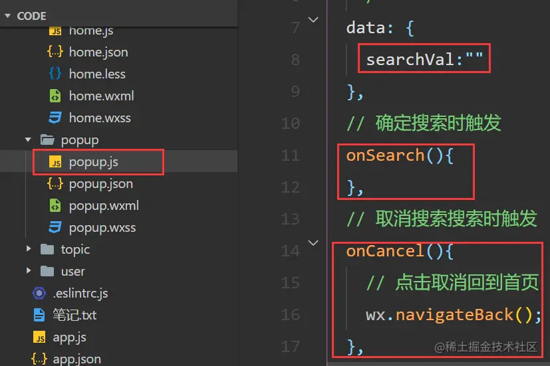Image resolution: width=550 pixels, height=366 pixels.
Task: Select the home.less file name
Action: pos(97,74)
